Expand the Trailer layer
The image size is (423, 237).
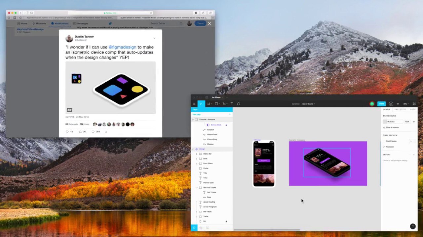[197, 217]
